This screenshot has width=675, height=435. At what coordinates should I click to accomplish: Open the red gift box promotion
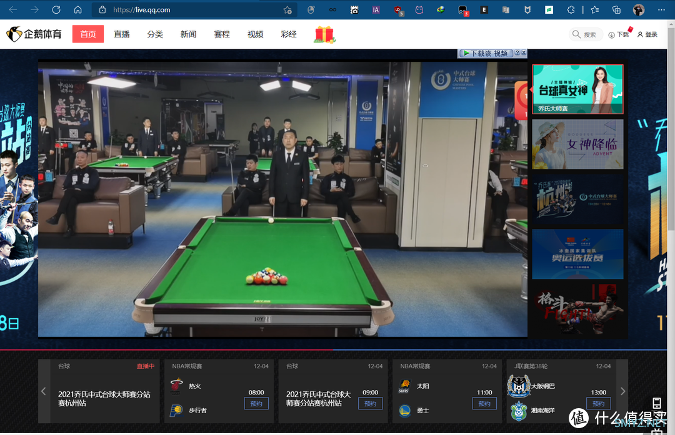click(x=324, y=34)
